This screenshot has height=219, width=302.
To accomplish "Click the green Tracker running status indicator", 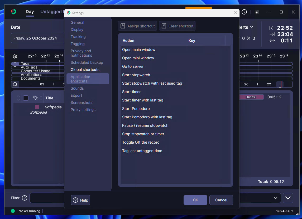I will (13, 211).
